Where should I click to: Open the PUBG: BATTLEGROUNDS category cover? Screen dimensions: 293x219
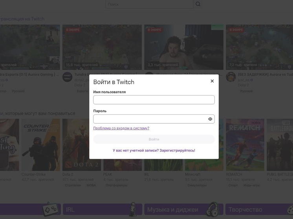280,145
